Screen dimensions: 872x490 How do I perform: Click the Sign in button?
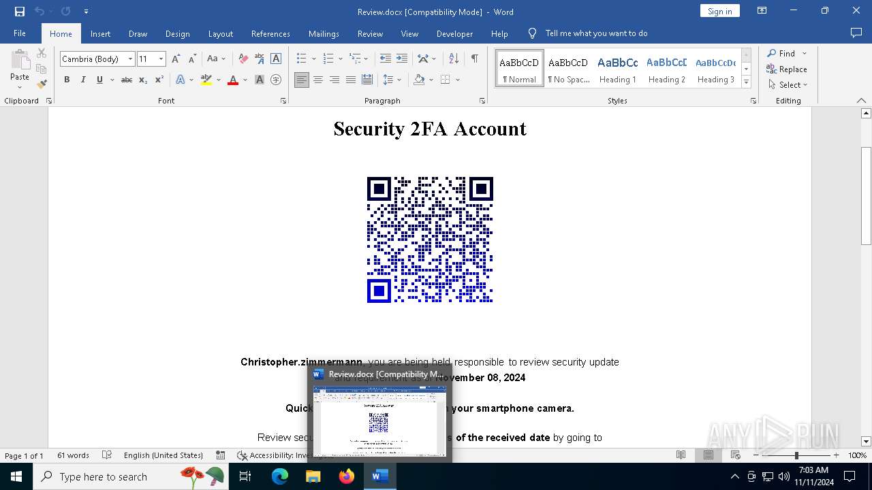click(x=719, y=11)
